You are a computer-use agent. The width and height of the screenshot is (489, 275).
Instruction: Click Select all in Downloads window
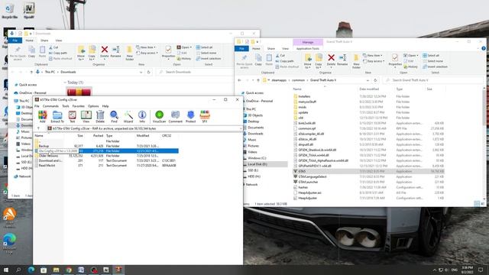204,47
